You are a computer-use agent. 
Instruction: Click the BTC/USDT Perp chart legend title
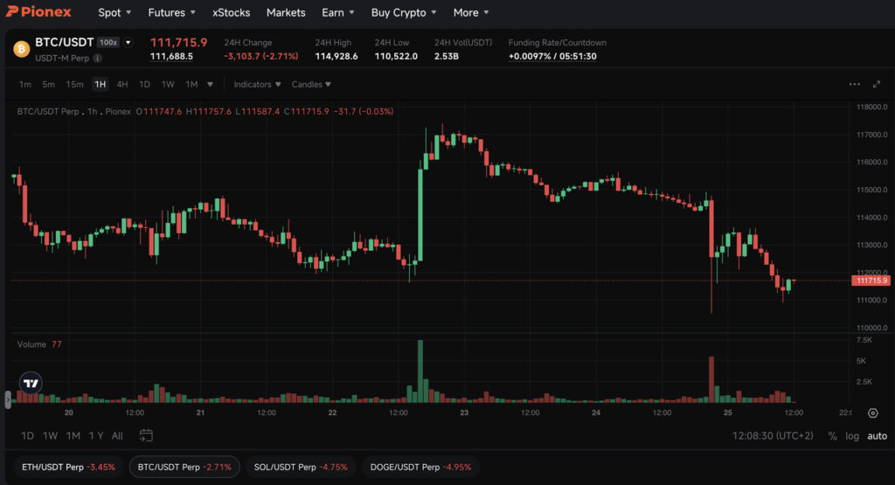[48, 111]
